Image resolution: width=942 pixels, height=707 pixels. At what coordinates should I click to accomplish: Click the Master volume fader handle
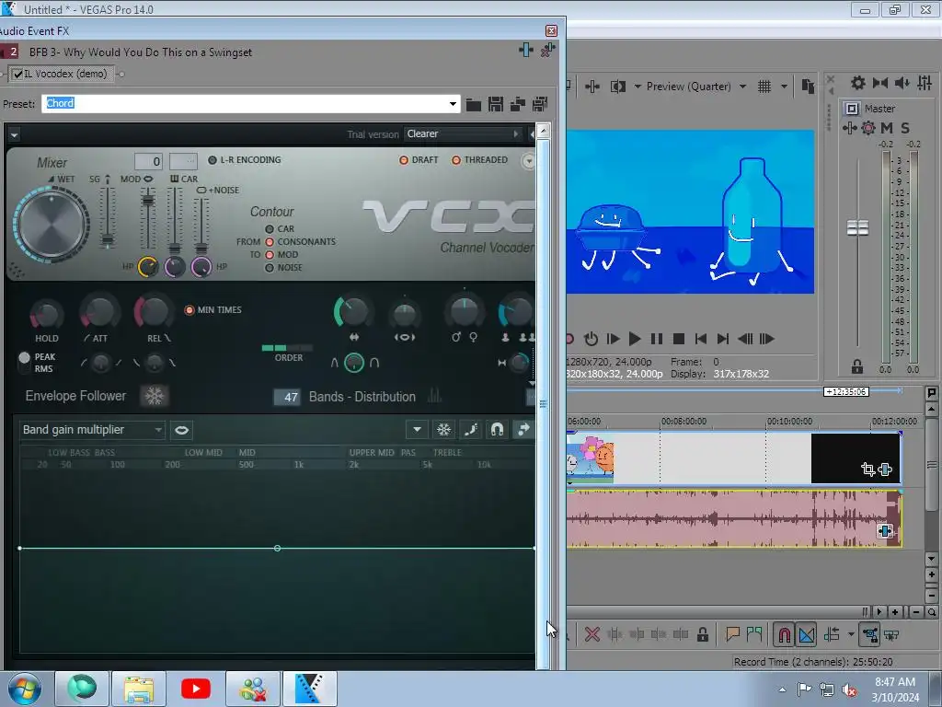857,228
